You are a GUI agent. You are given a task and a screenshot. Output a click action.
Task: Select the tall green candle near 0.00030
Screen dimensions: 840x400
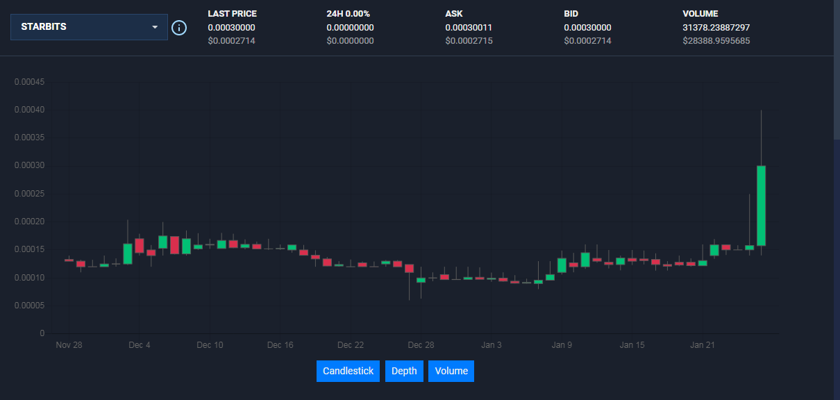pyautogui.click(x=761, y=206)
